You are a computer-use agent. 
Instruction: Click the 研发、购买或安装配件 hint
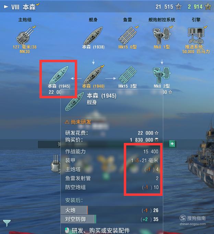click(101, 231)
